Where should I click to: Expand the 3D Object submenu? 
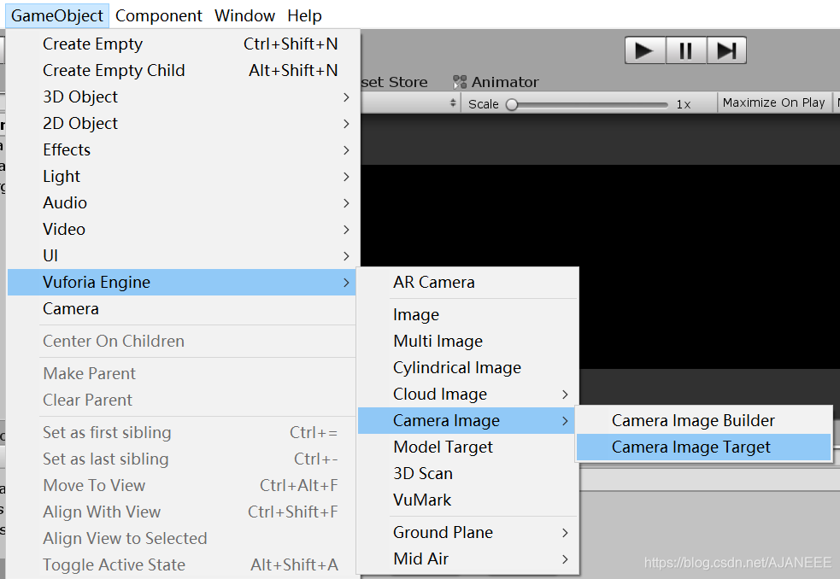pyautogui.click(x=182, y=97)
